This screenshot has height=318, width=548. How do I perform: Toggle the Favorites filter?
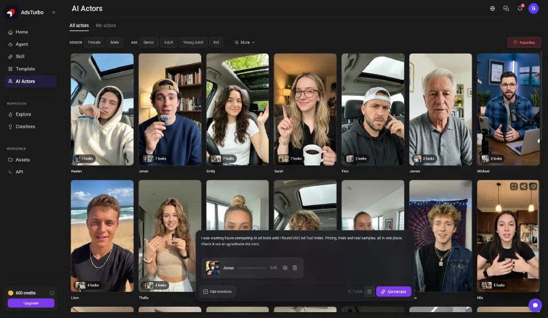click(x=524, y=43)
